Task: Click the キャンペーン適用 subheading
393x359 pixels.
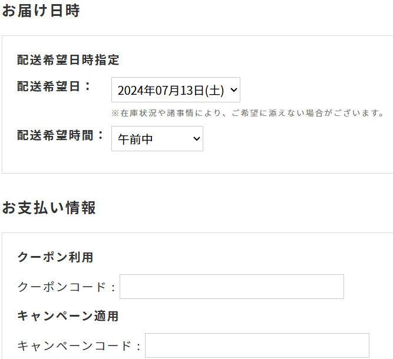Action: pos(68,316)
